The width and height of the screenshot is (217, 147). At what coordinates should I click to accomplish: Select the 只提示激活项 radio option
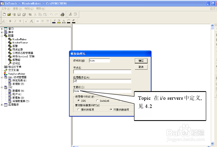tap(111, 110)
